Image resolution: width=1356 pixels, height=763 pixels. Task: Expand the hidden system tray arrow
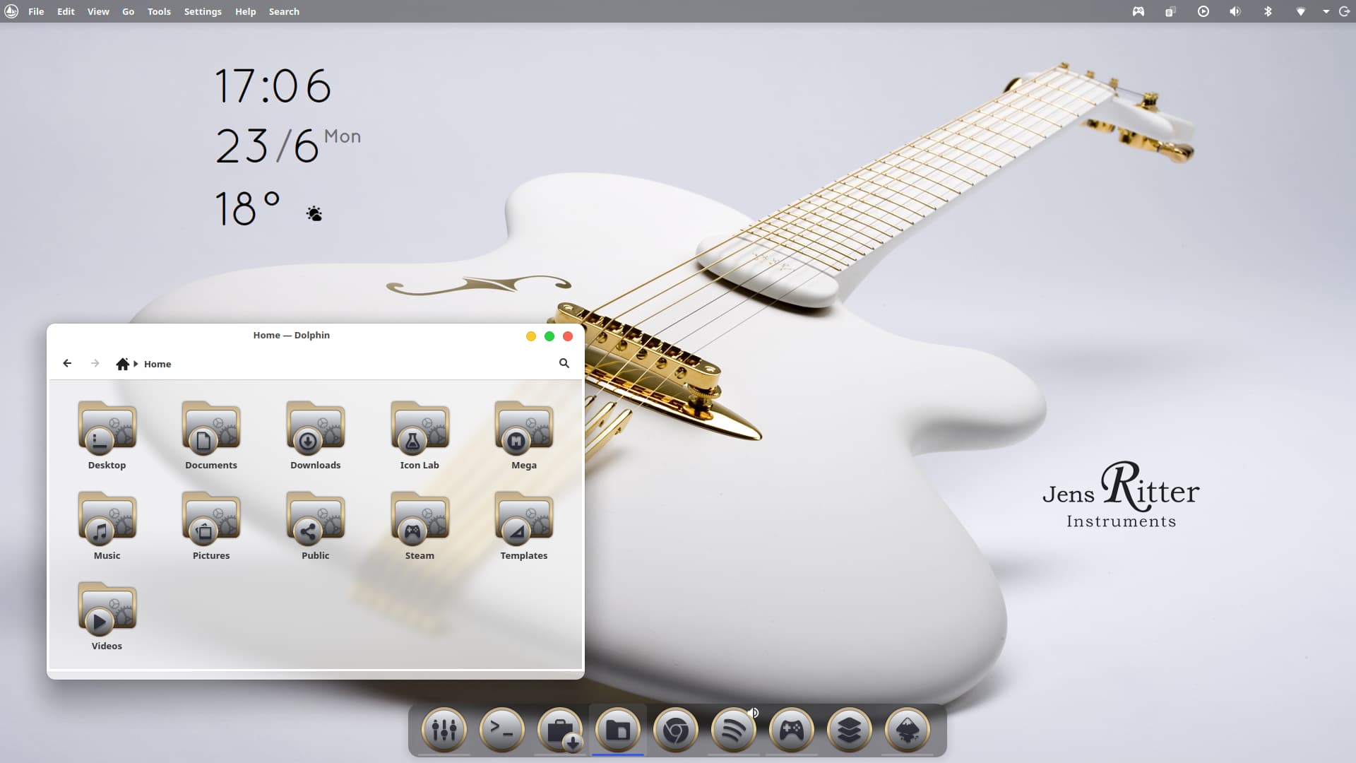pos(1326,11)
